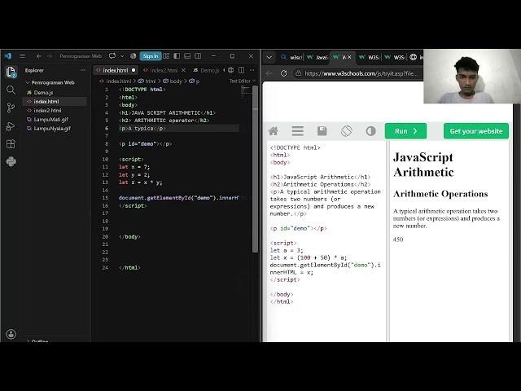Screen dimensions: 521x391
Task: Toggle the bottom panel visibility
Action: [187, 56]
